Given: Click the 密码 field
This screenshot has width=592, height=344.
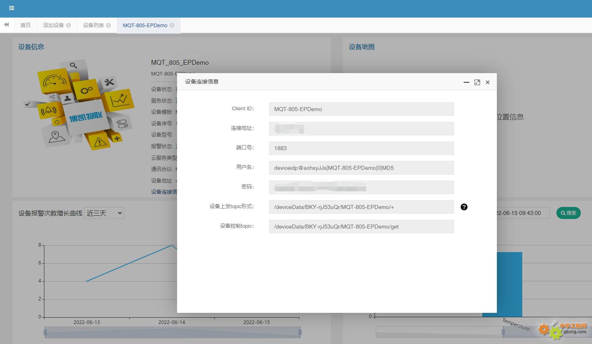Looking at the screenshot, I should pos(361,187).
